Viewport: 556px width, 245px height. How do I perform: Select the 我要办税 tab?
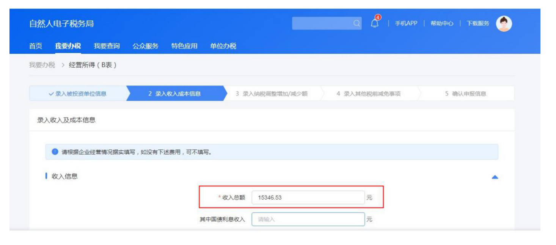68,46
